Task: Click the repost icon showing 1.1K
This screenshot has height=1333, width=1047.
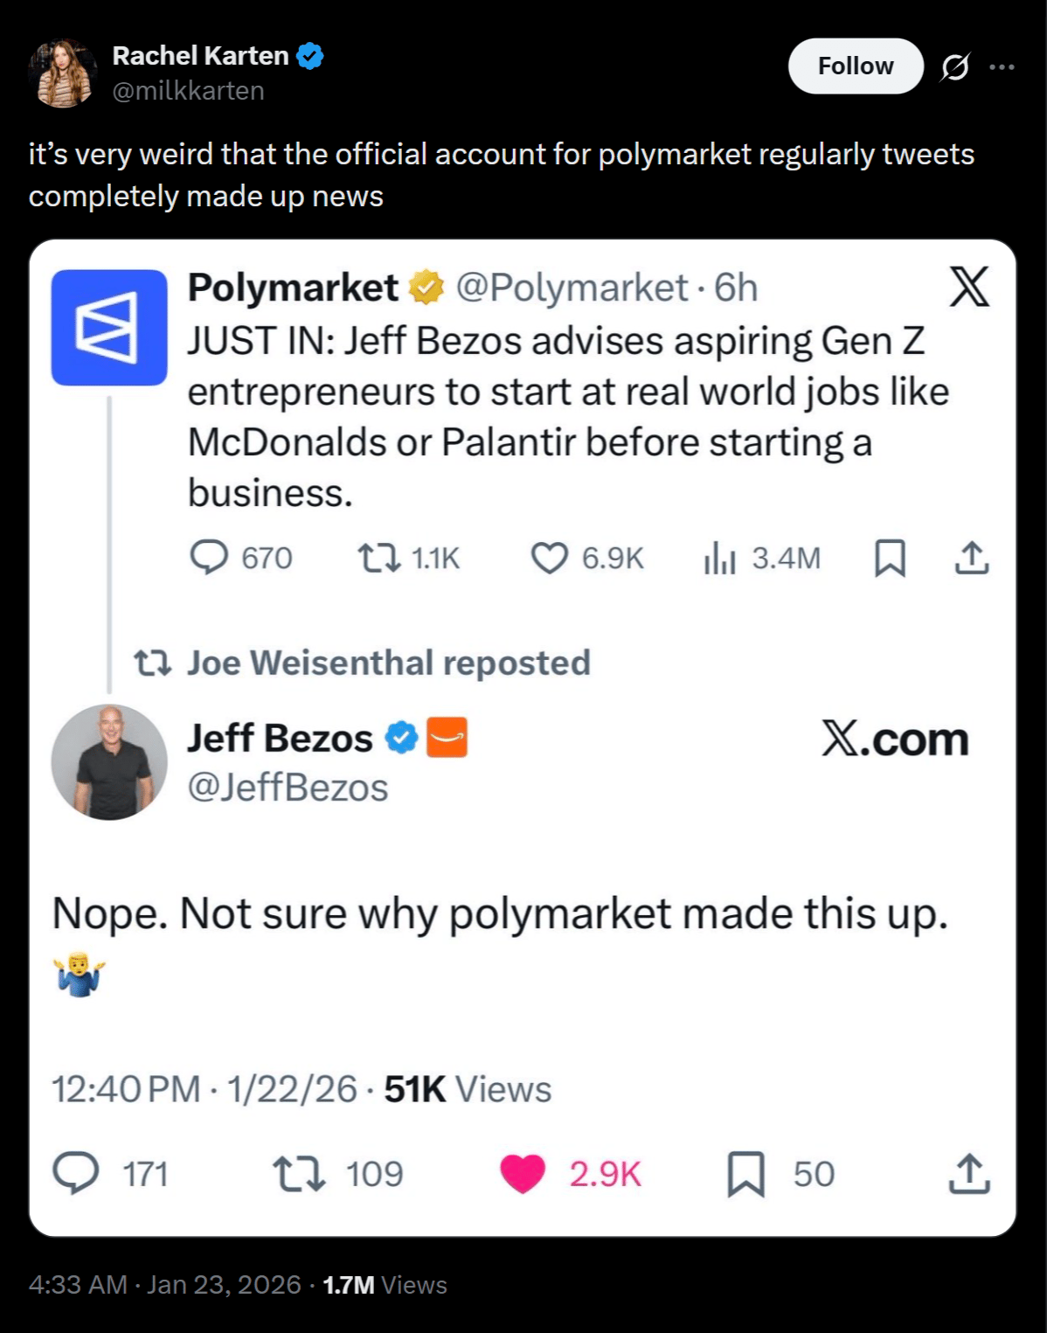Action: click(378, 558)
